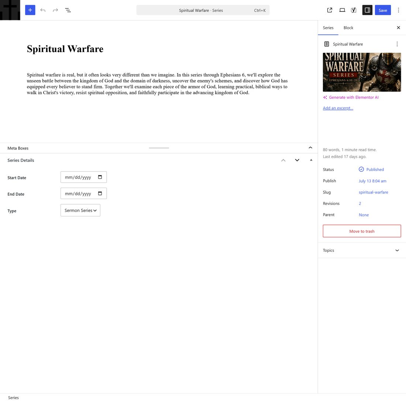Open the command palette Spiritual Warfare bar
The image size is (406, 401).
[x=203, y=10]
